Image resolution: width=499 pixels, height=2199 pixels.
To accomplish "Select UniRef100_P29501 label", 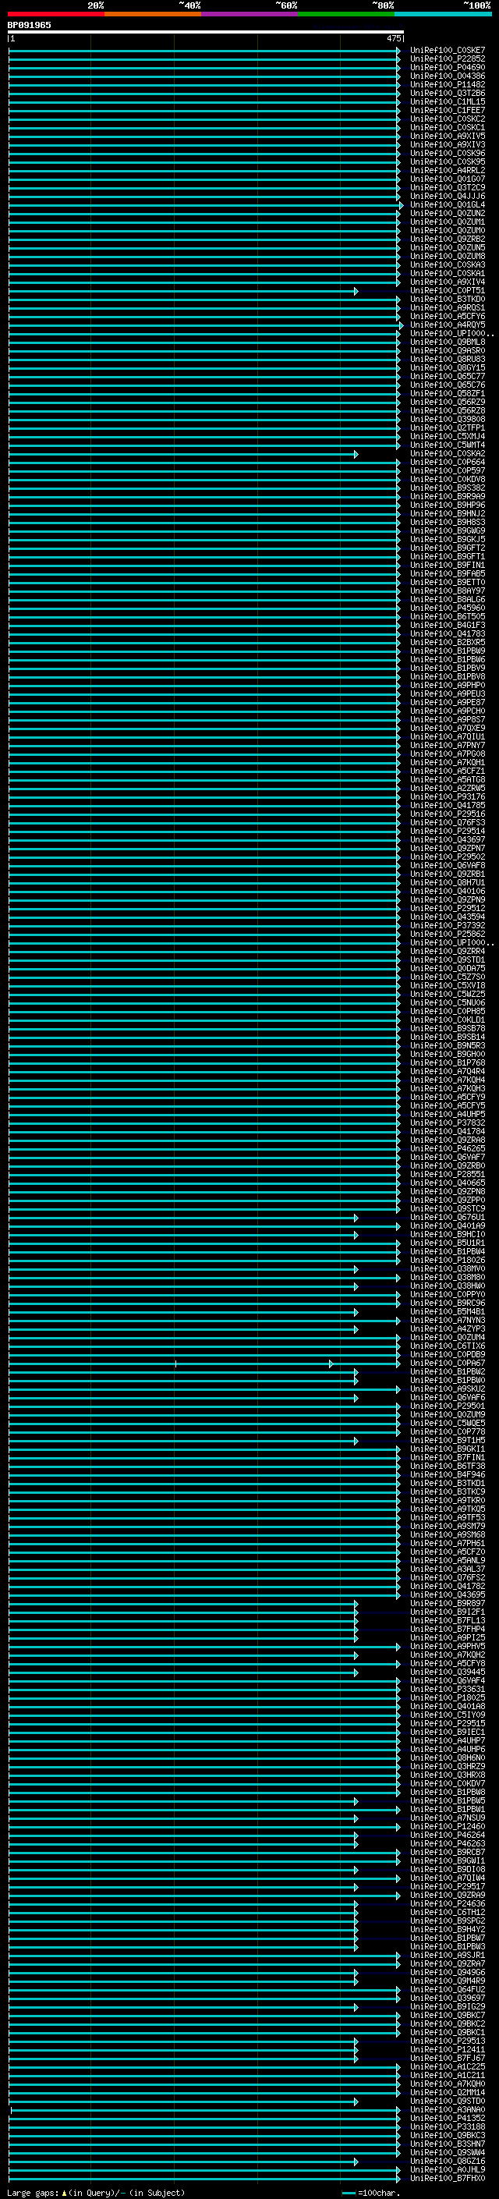I will point(448,1406).
